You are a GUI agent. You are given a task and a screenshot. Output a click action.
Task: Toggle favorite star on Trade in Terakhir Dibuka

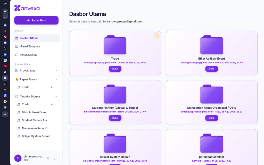(x=52, y=104)
